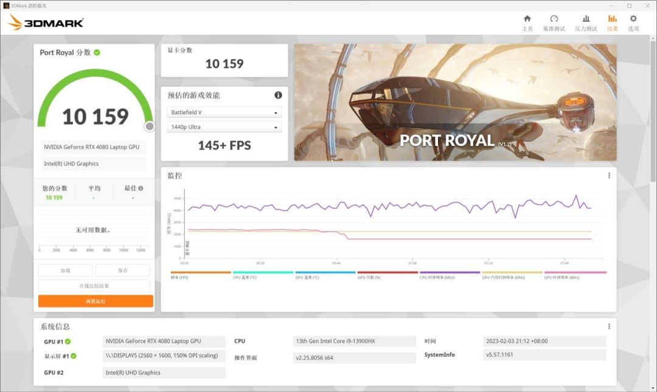Click the v5.57.1161 SystemInfo field
The image size is (657, 392).
pos(544,355)
